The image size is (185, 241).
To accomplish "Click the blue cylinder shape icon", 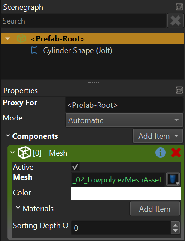I will pos(34,50).
